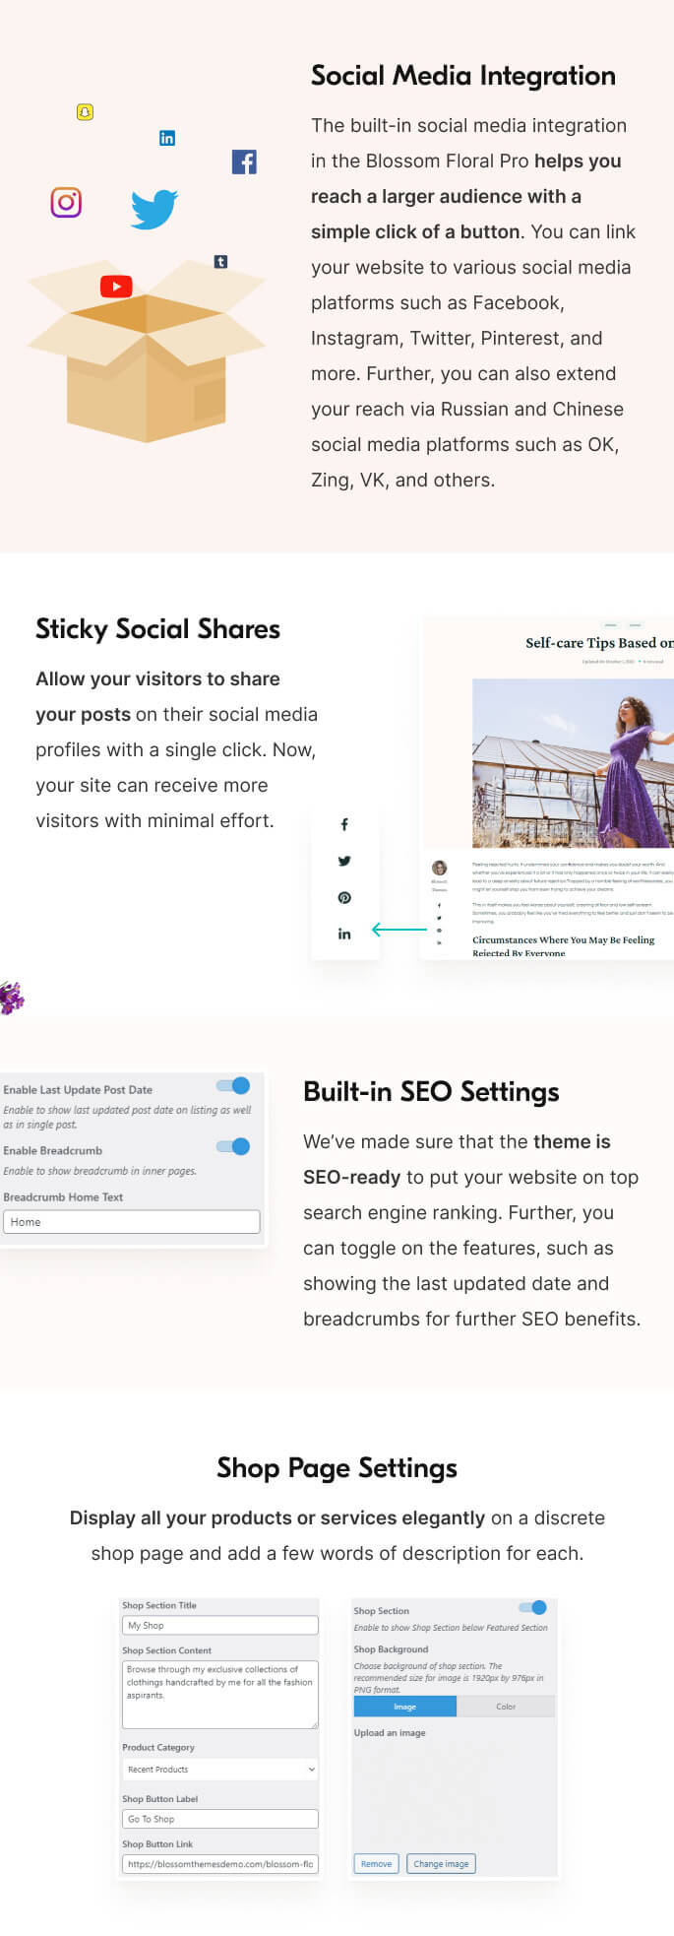The width and height of the screenshot is (674, 1936).
Task: Select the Image background tab
Action: point(404,1707)
